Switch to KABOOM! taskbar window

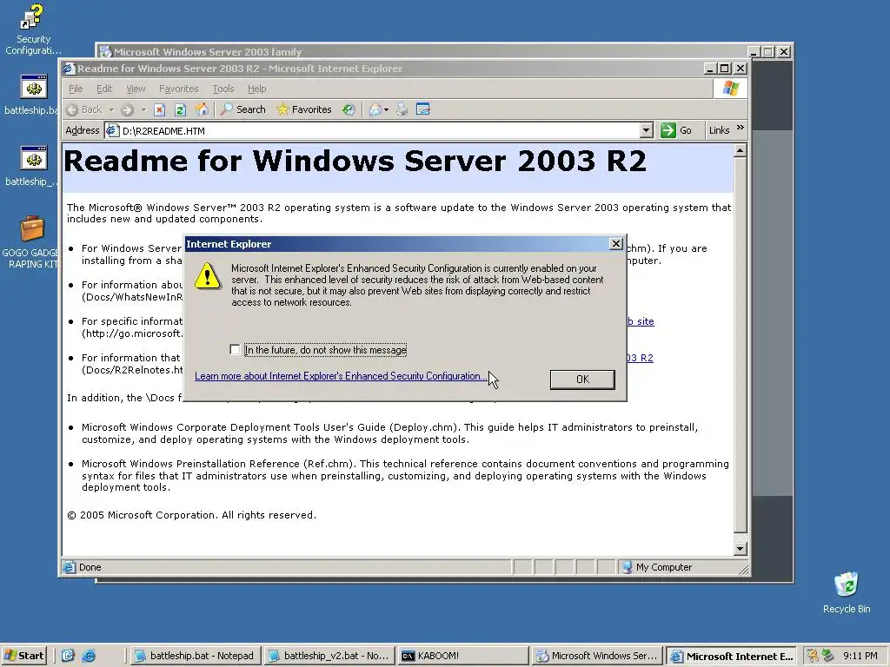point(462,656)
